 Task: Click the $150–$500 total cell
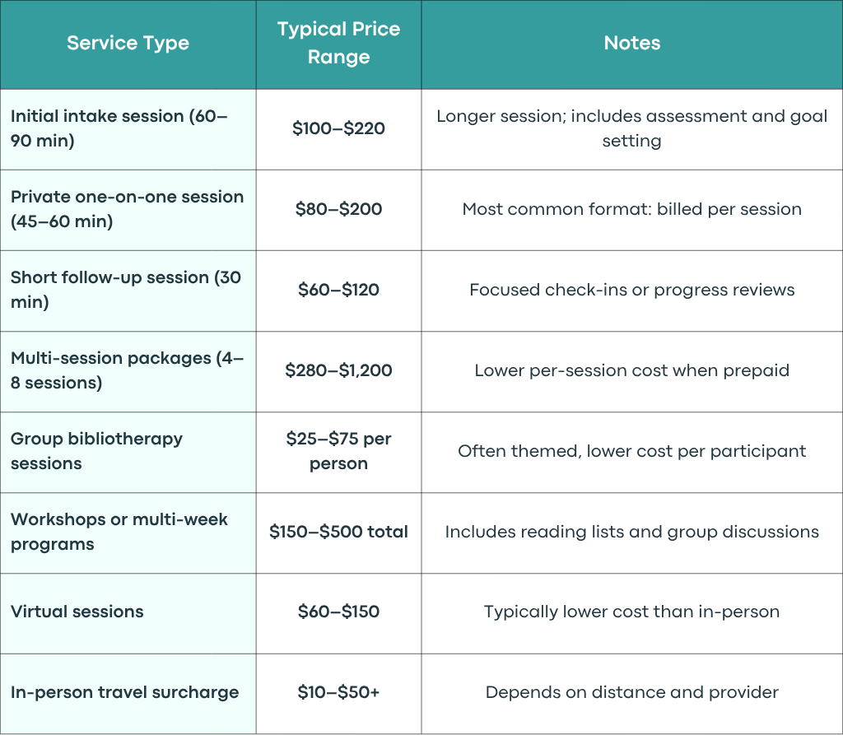[338, 533]
